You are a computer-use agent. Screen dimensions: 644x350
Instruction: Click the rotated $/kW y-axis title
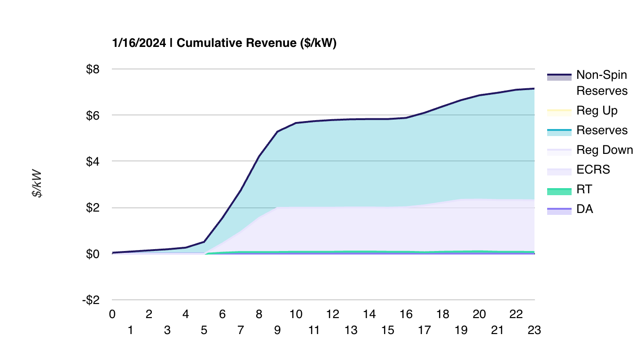pos(37,184)
